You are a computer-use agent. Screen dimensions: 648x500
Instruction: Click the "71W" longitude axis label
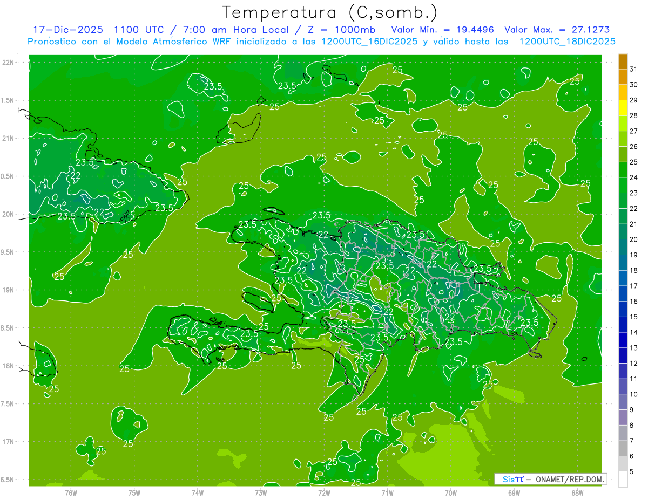387,492
